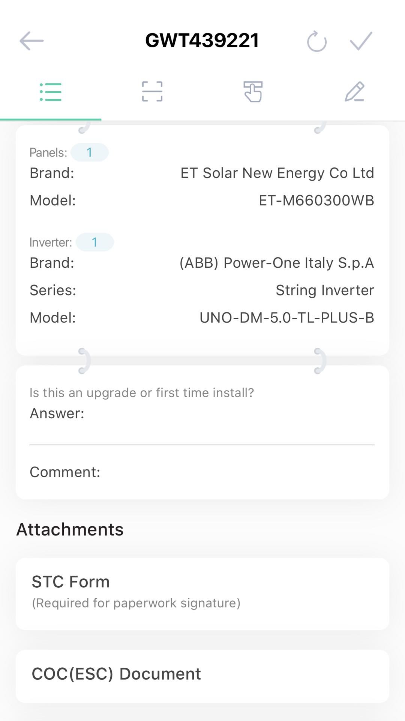405x721 pixels.
Task: Tap the Inverter count badge
Action: [x=94, y=242]
